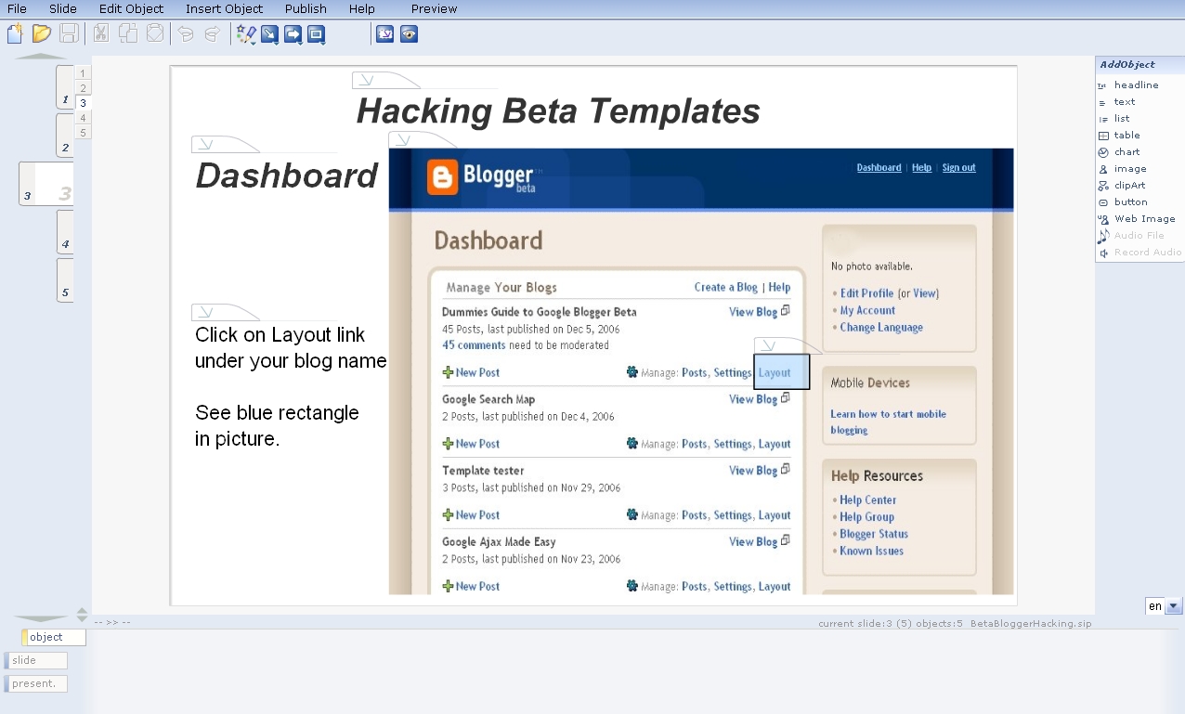This screenshot has height=714, width=1185.
Task: Click the Undo arrow icon
Action: (x=186, y=34)
